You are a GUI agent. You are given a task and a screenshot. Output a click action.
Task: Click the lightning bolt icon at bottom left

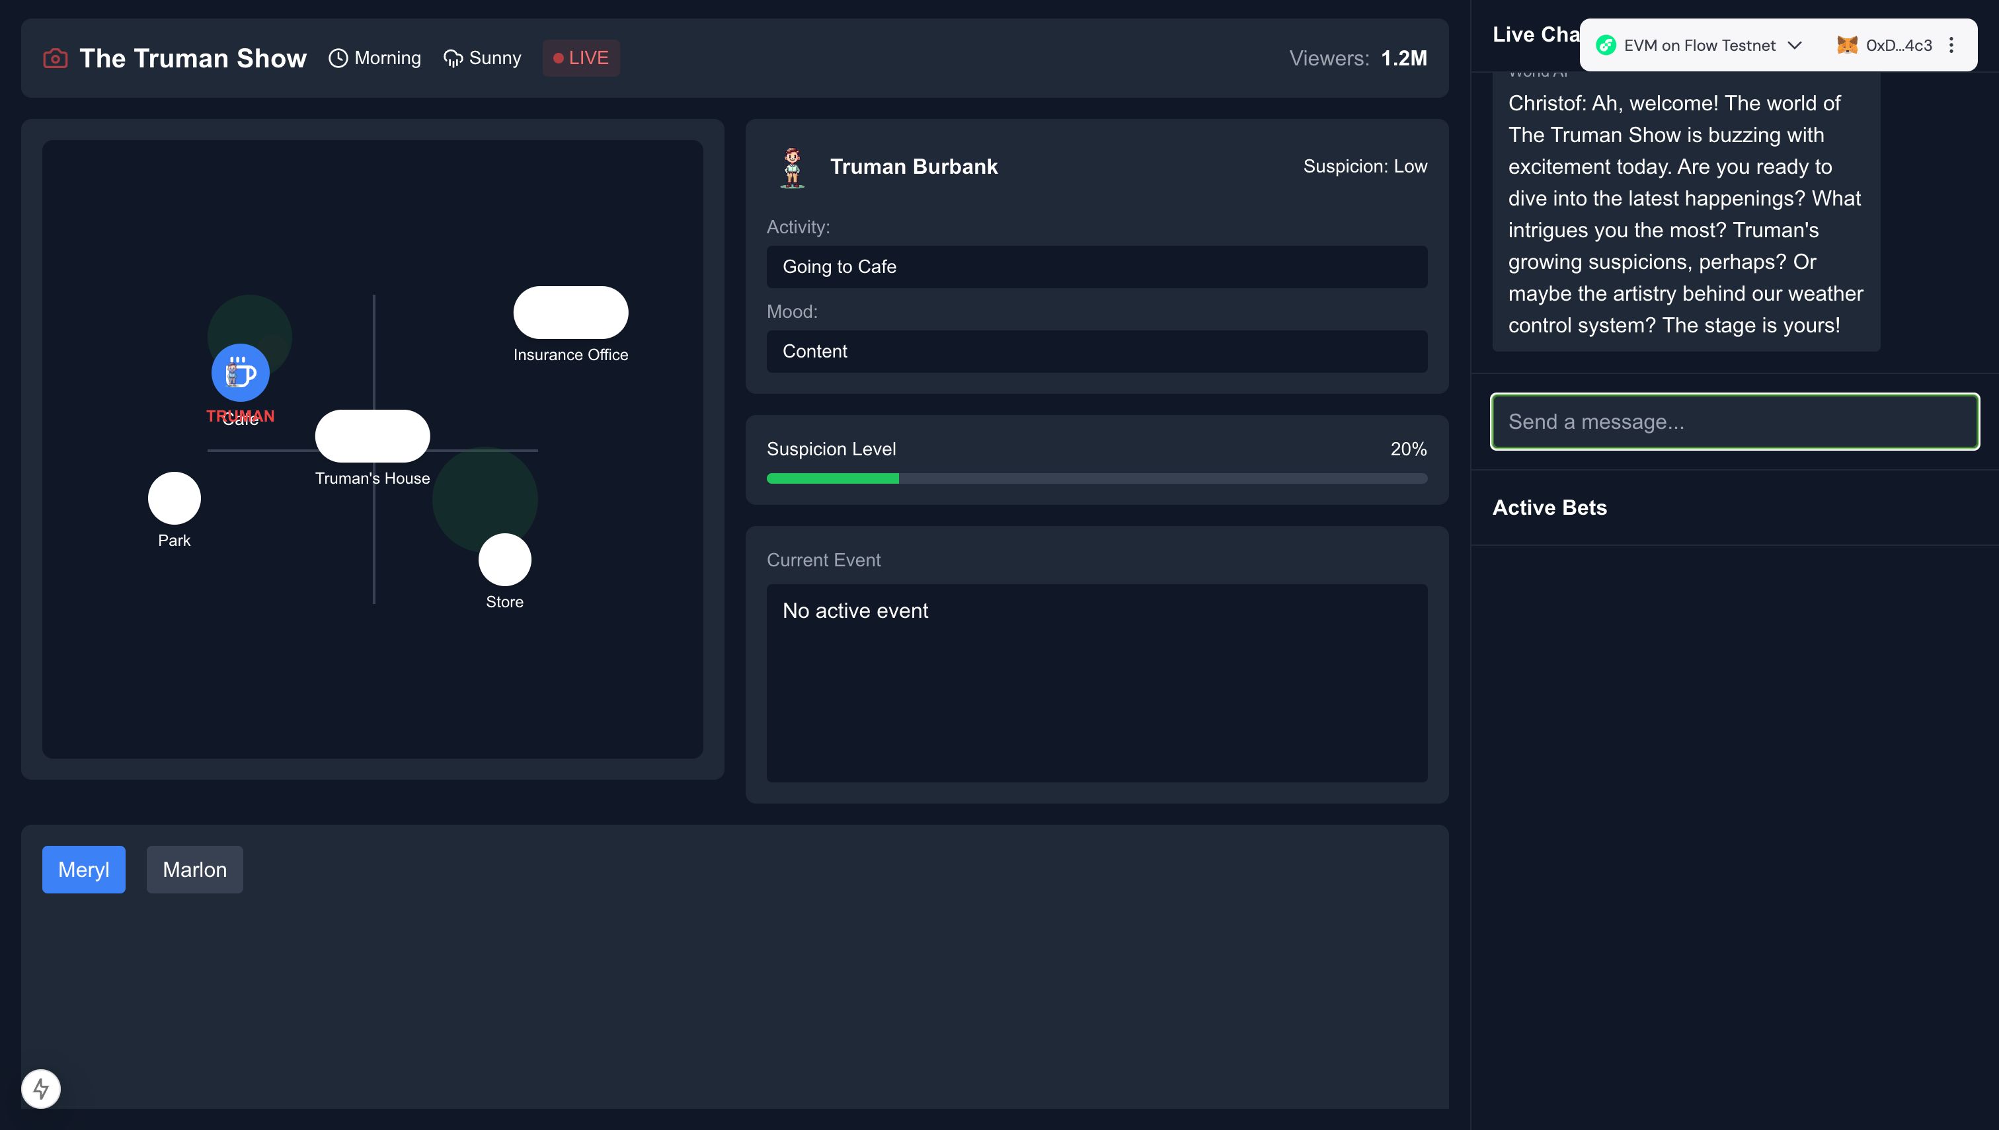tap(41, 1089)
